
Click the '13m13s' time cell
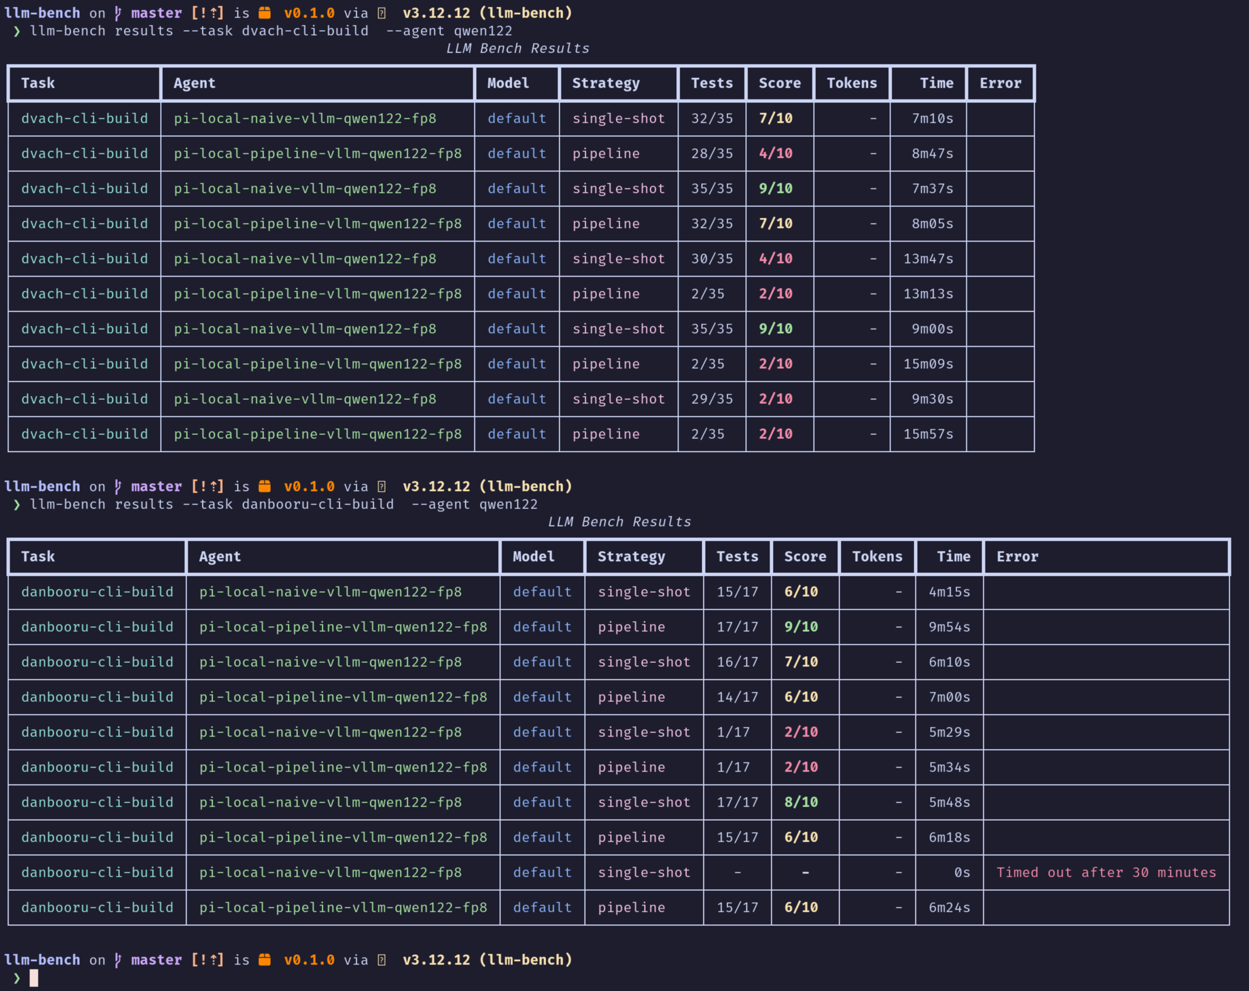928,294
